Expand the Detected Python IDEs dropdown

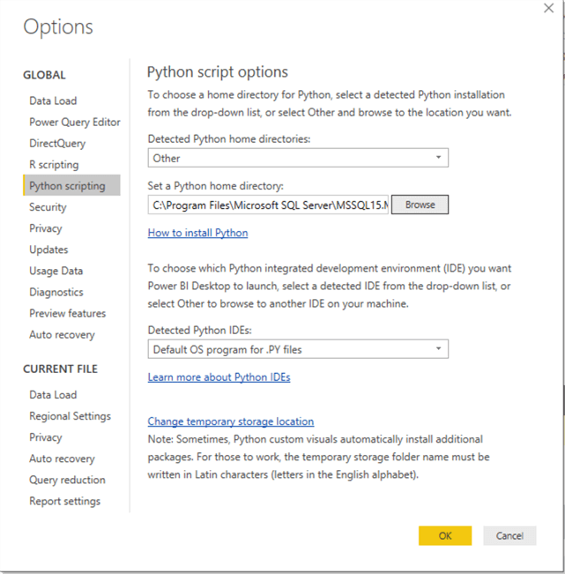[298, 349]
